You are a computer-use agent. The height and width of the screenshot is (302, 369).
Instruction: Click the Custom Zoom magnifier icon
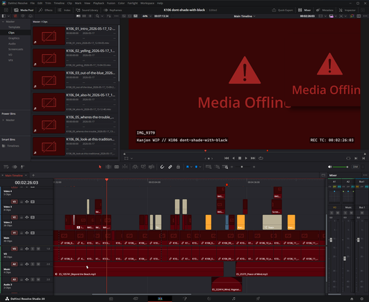[x=225, y=167]
